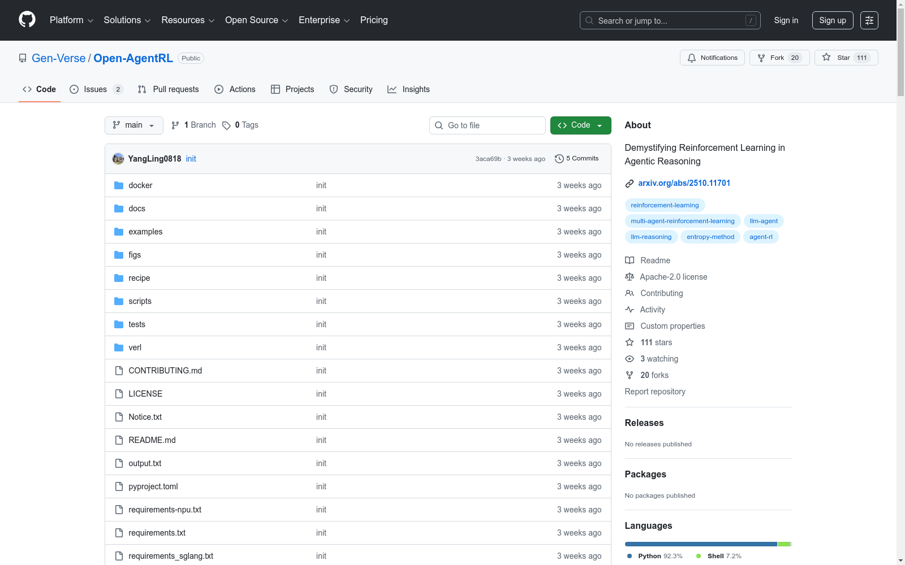
Task: Click the Python language bar segment
Action: (701, 544)
